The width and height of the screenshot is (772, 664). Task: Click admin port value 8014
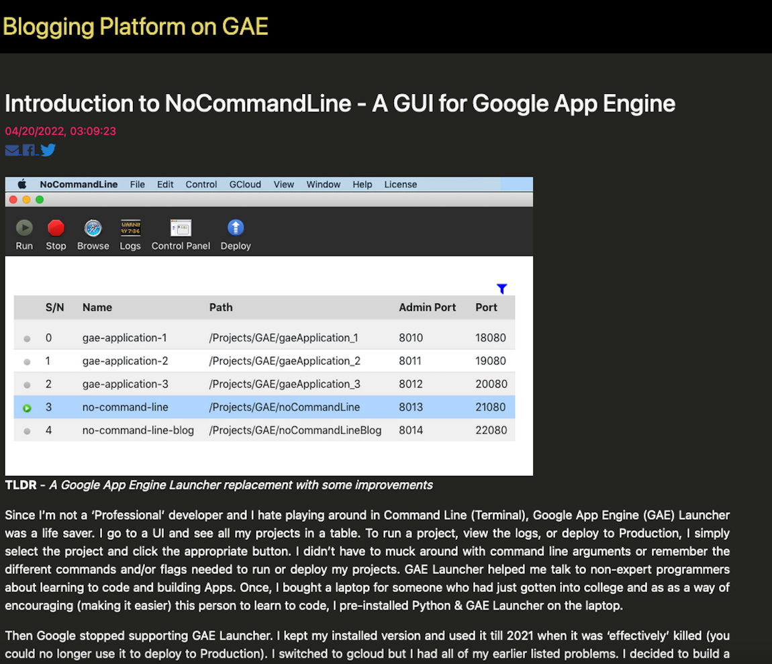411,430
